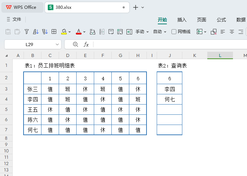This screenshot has height=176, width=247.
Task: Apply the red font color A
Action: coord(79,32)
